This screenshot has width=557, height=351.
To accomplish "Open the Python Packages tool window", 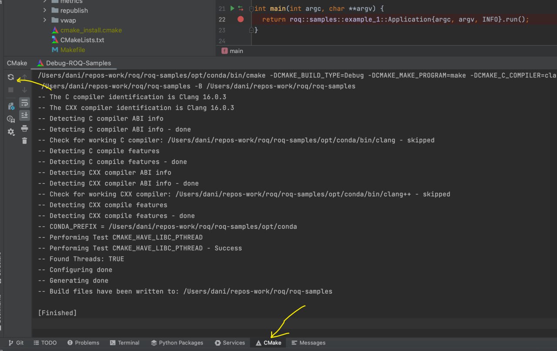I will point(177,343).
